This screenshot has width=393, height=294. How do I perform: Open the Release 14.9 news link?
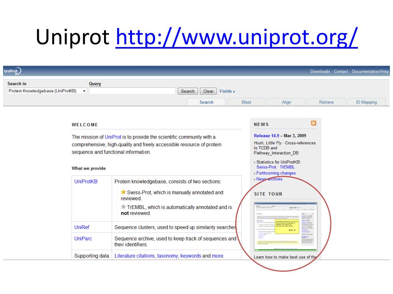[x=266, y=136]
